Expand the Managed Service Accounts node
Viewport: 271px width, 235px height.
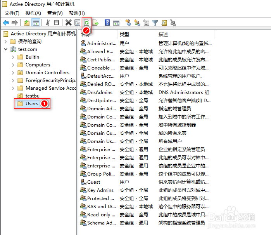(x=13, y=88)
